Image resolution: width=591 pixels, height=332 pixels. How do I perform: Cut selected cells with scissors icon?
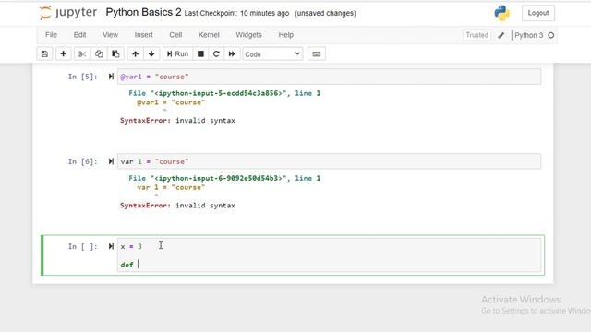click(x=82, y=53)
